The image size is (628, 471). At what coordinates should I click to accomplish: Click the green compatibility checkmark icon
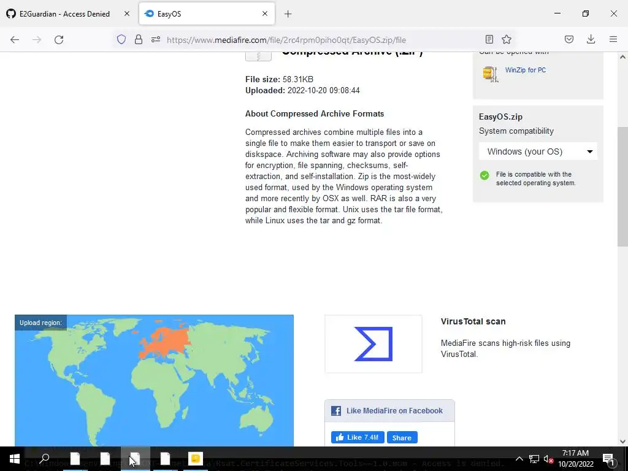click(484, 175)
